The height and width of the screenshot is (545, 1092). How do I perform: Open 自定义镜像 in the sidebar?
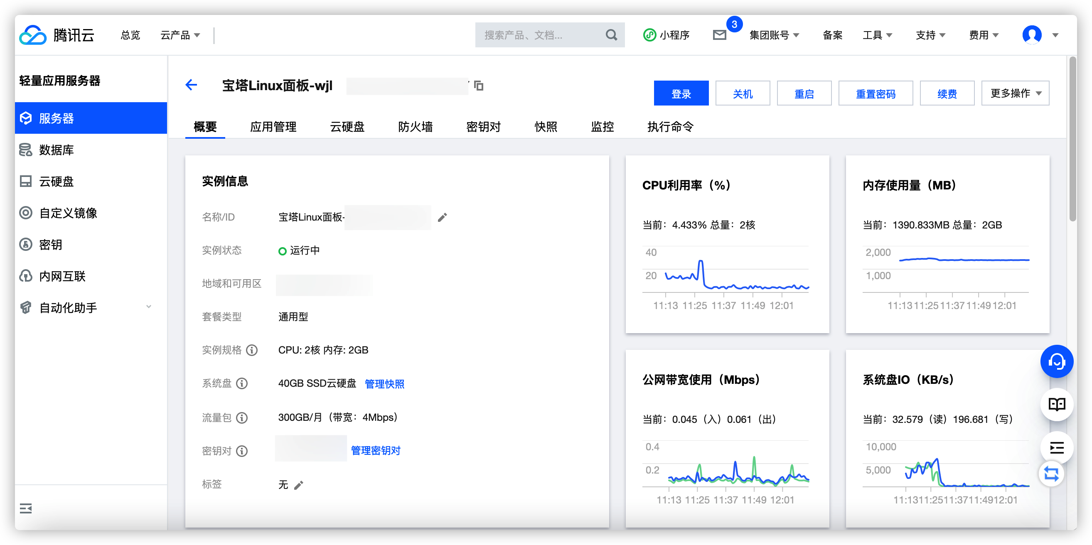(91, 213)
